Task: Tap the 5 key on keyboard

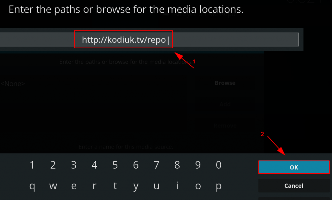Action: pyautogui.click(x=115, y=165)
